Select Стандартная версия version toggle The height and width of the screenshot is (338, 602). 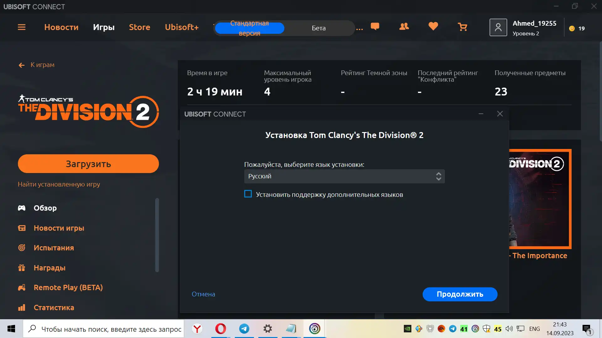point(250,28)
